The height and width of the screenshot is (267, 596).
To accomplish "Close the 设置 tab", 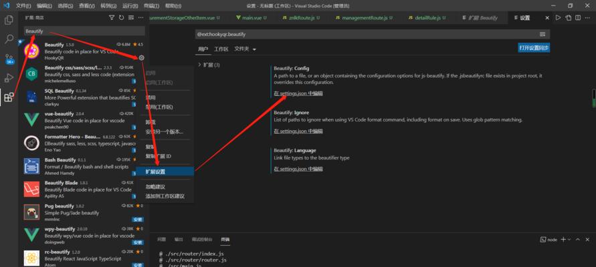I will tap(547, 18).
